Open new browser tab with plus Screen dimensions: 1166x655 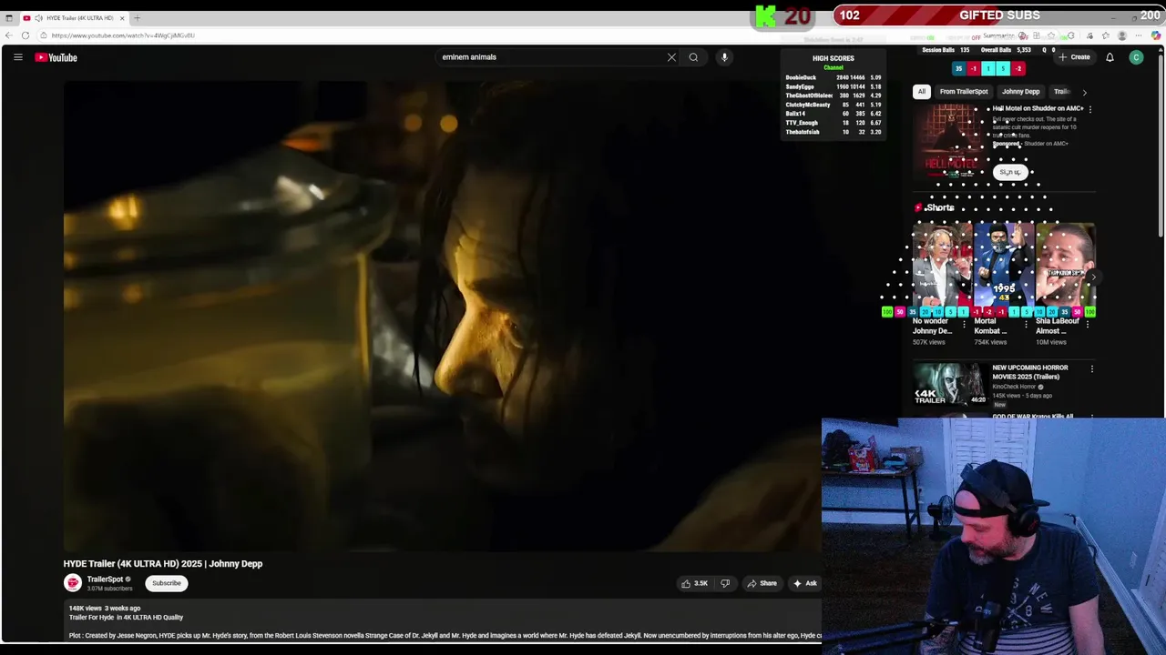[137, 18]
